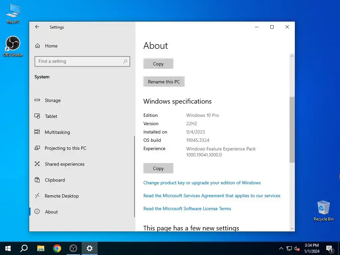Launch Google Chrome from the taskbar
The image size is (340, 255).
57,248
